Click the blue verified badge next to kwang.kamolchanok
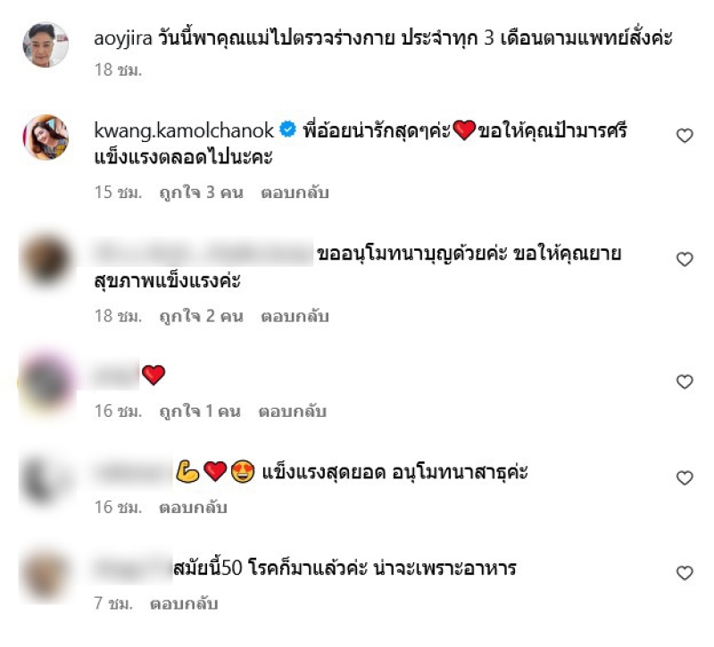 coord(287,129)
